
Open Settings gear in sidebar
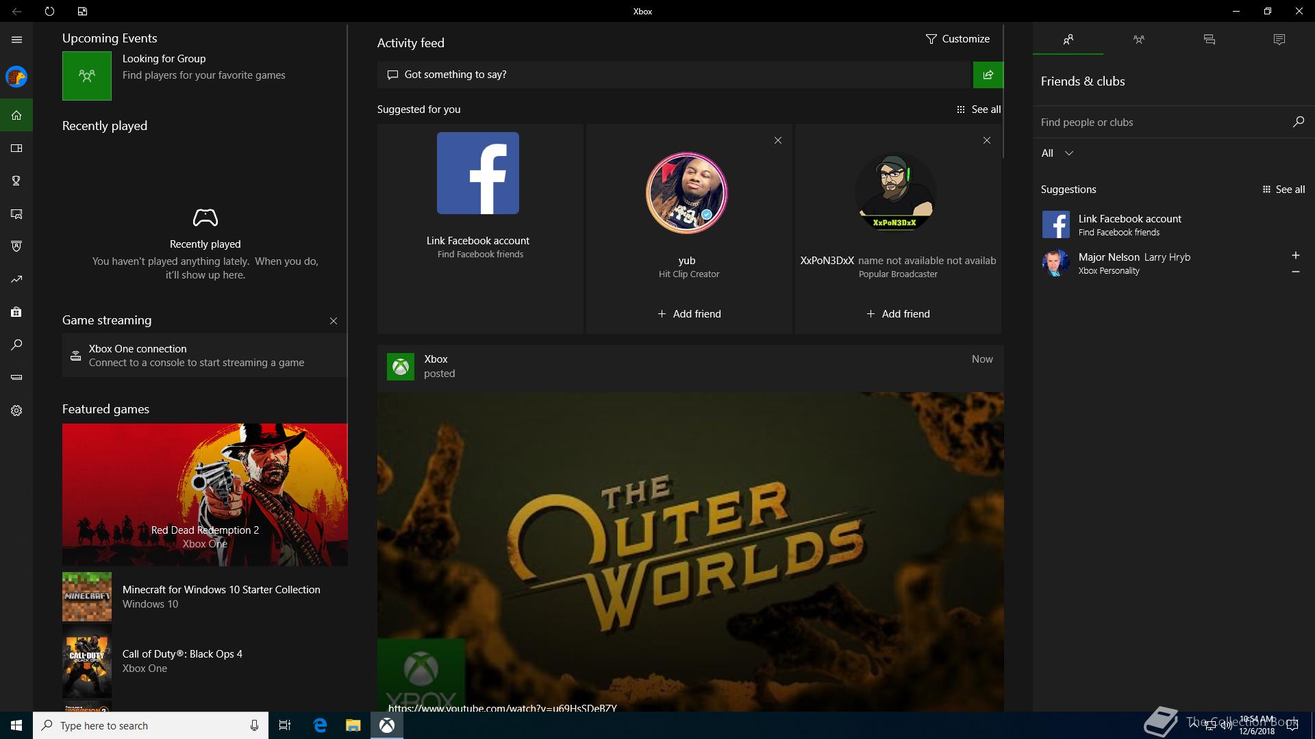(x=16, y=411)
